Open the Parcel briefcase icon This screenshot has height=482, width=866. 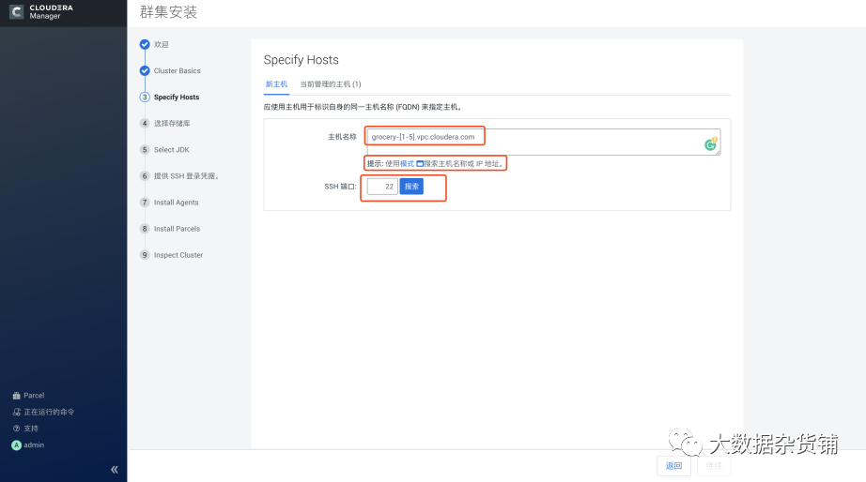tap(16, 396)
